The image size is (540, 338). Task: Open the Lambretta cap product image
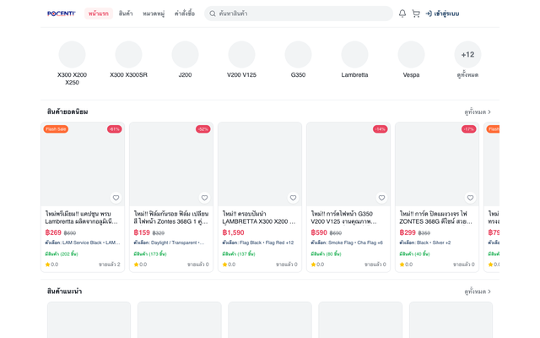pos(83,164)
